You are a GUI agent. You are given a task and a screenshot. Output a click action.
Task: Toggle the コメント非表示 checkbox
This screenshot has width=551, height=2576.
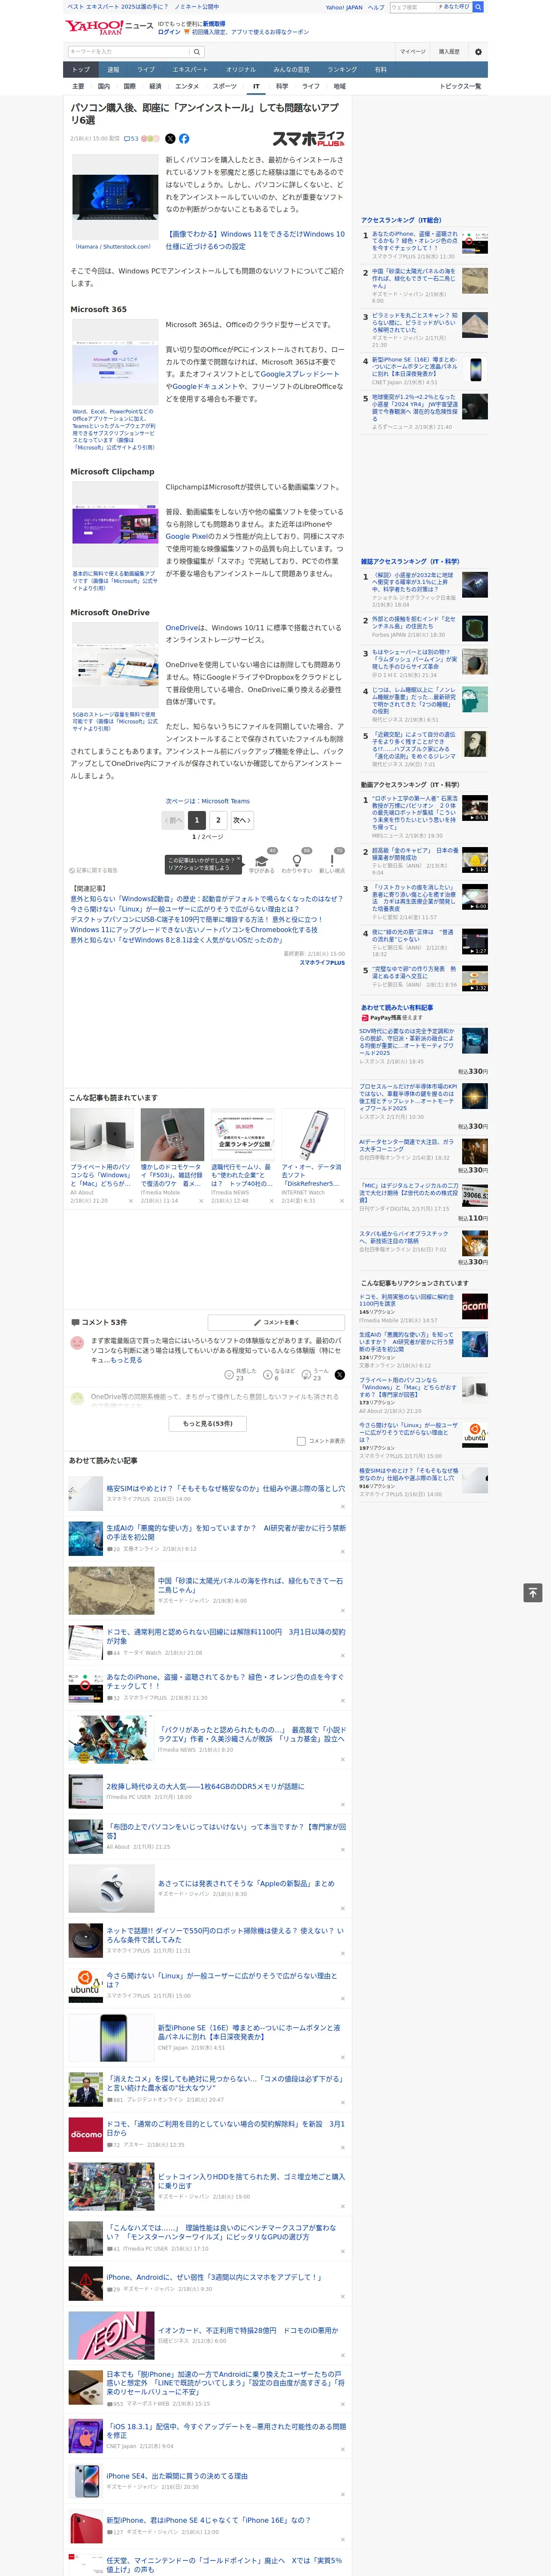pos(301,1441)
